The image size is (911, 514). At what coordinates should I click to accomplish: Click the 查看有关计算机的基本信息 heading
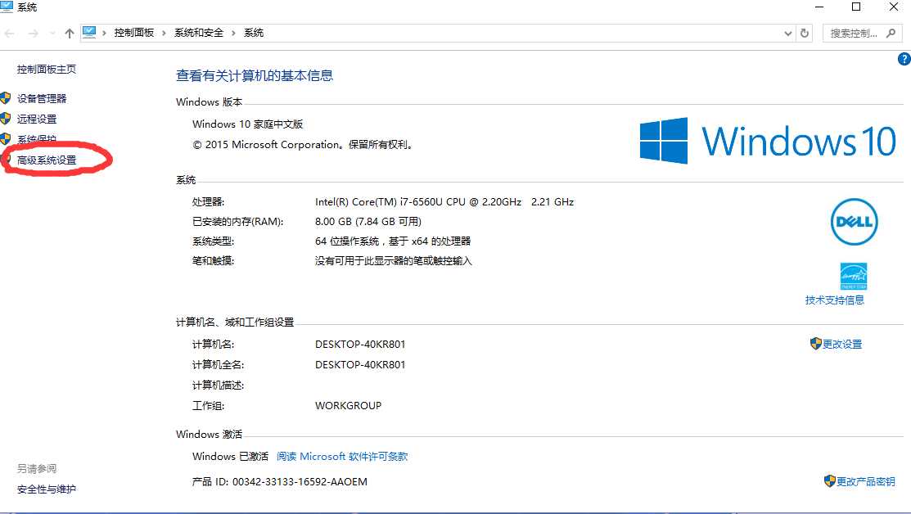[x=255, y=75]
